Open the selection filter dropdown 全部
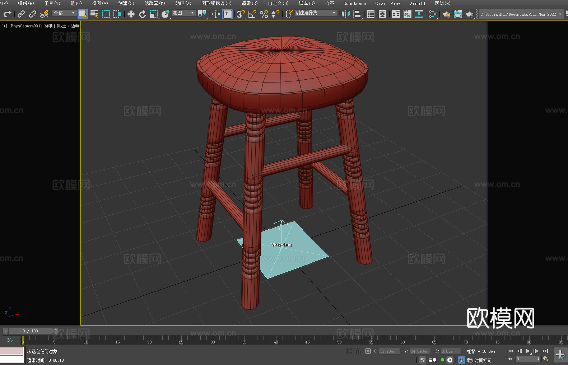Image resolution: width=568 pixels, height=365 pixels. click(64, 13)
